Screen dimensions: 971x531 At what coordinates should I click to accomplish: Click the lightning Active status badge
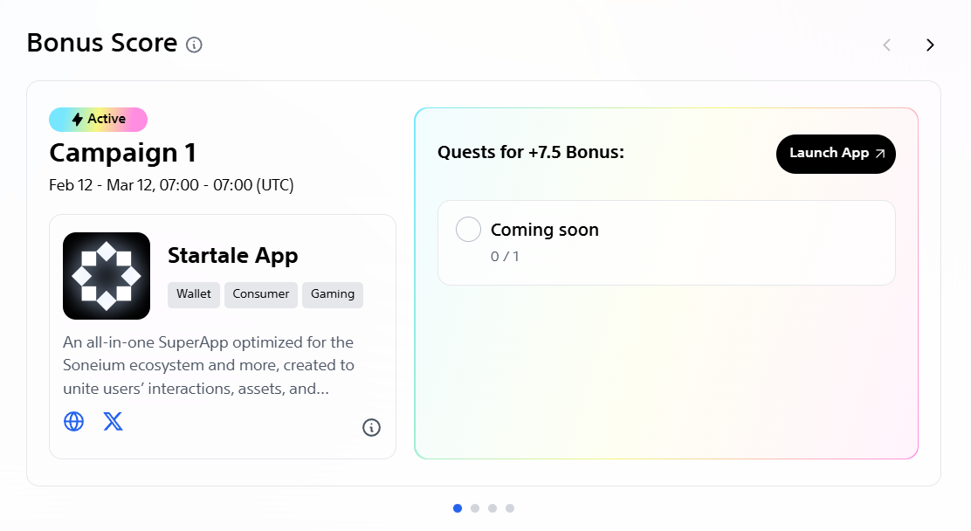coord(98,120)
